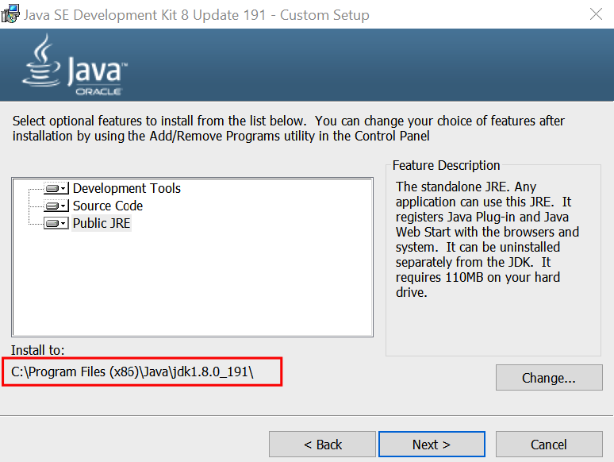Click the 'Install to:' label
Screen dimensions: 614x462
37,350
